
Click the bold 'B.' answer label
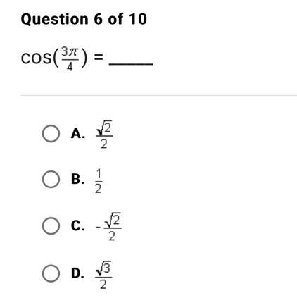(77, 179)
